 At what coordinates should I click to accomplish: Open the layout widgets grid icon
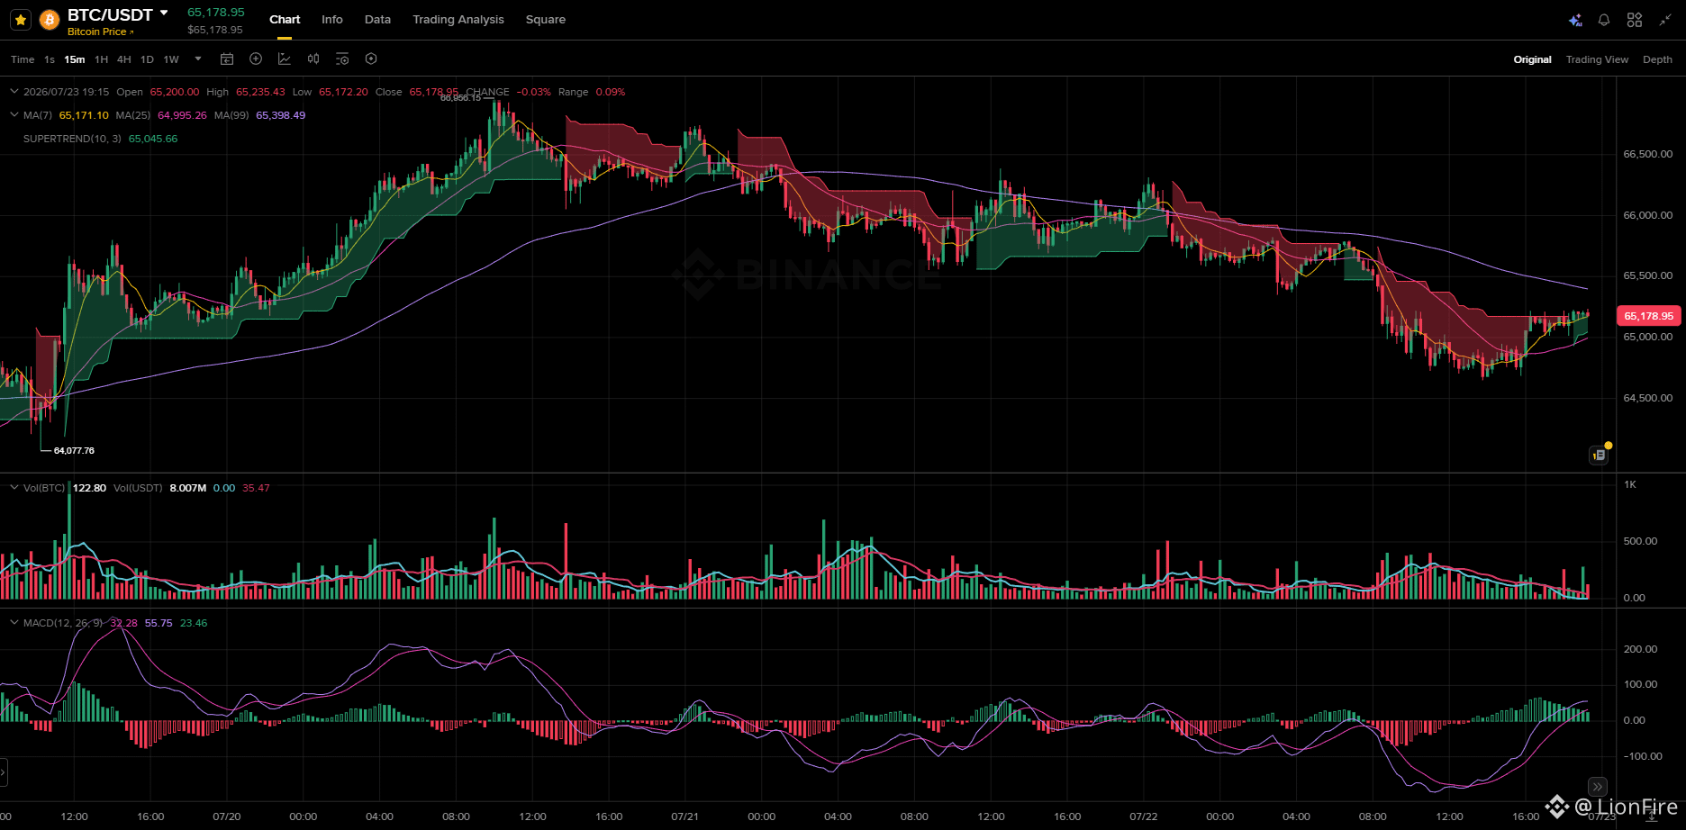click(1635, 20)
